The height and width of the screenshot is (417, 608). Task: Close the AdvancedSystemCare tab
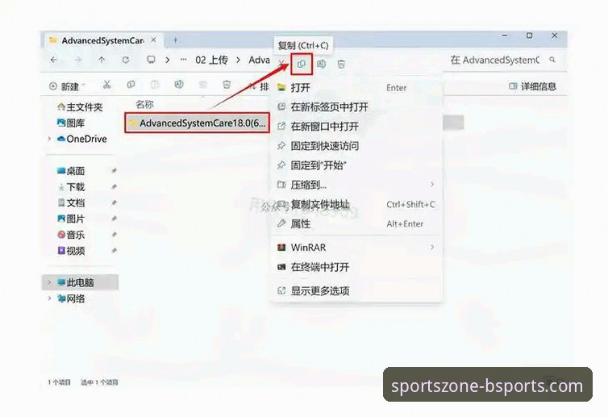pos(153,40)
